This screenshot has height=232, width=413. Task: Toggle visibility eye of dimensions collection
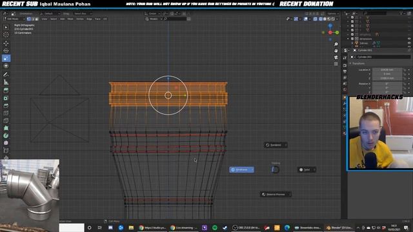coord(409,39)
